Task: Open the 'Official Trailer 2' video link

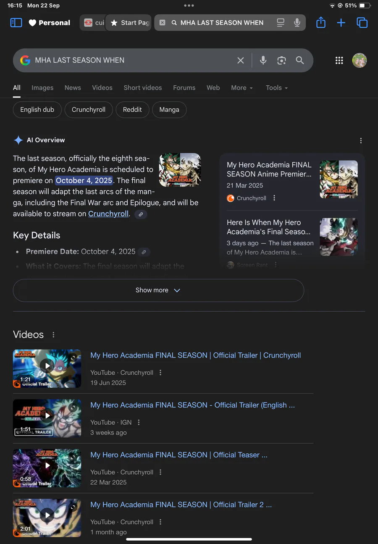Action: [181, 505]
